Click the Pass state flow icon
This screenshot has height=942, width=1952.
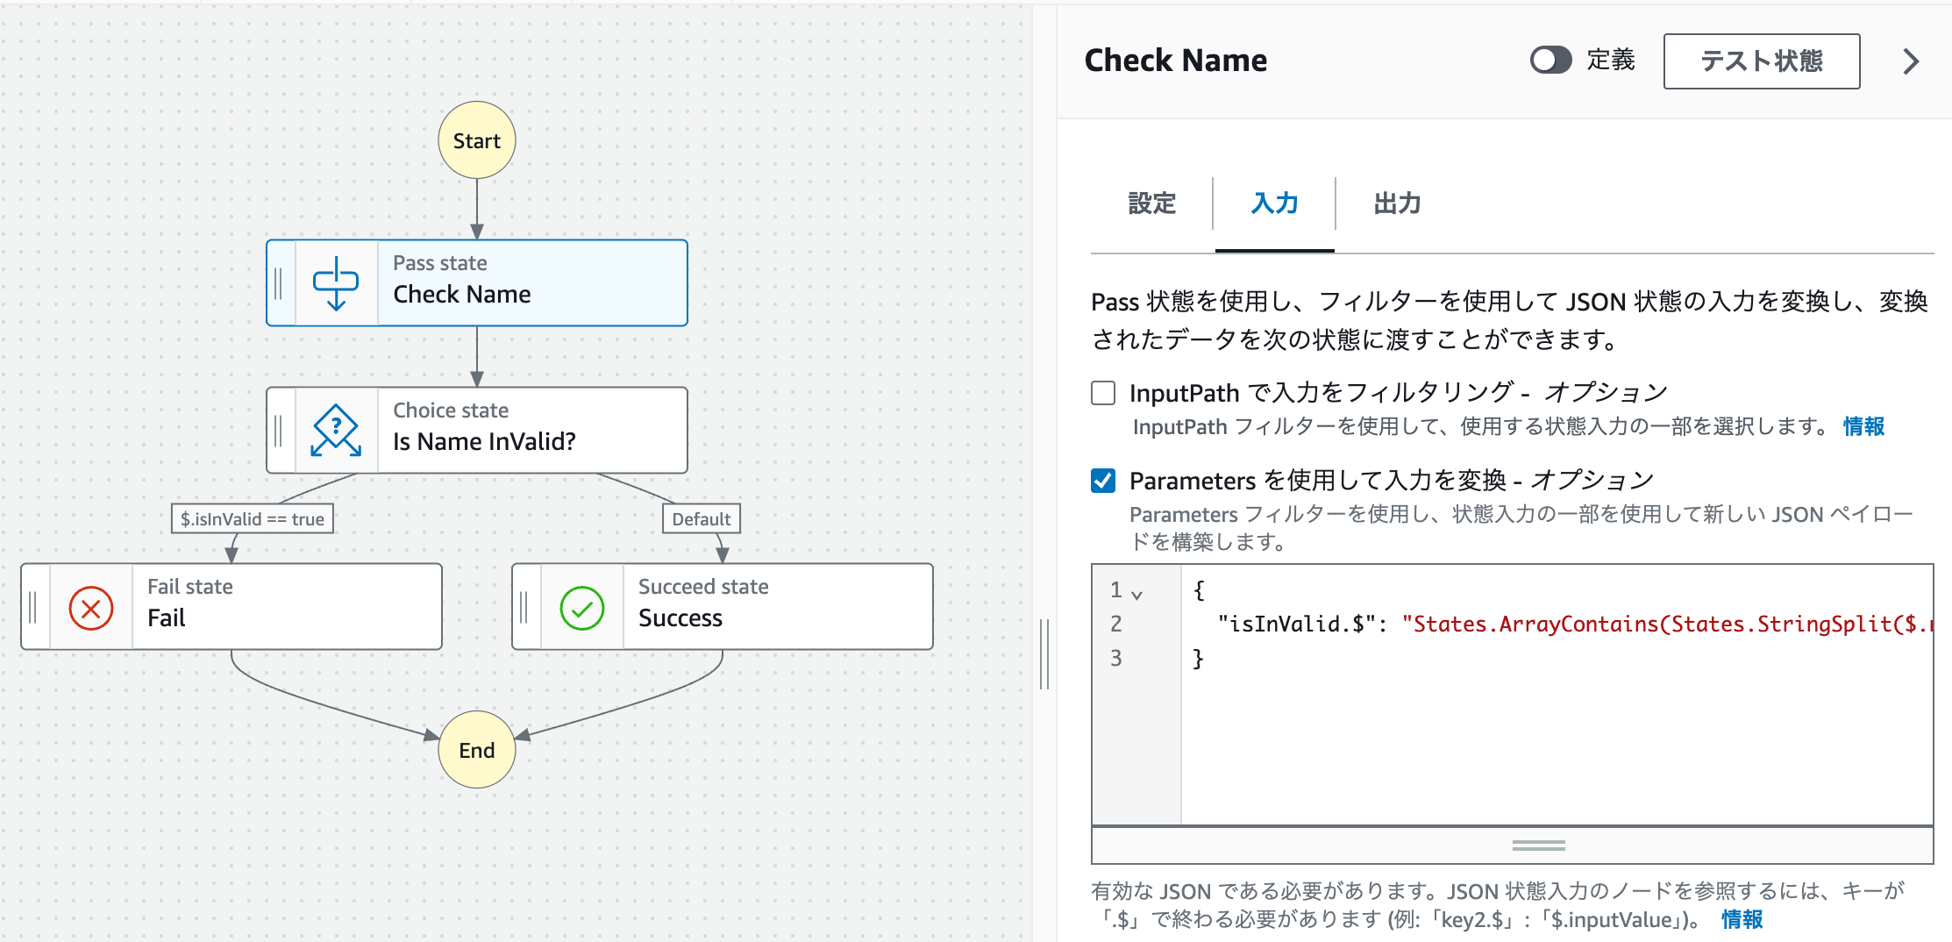pos(336,283)
